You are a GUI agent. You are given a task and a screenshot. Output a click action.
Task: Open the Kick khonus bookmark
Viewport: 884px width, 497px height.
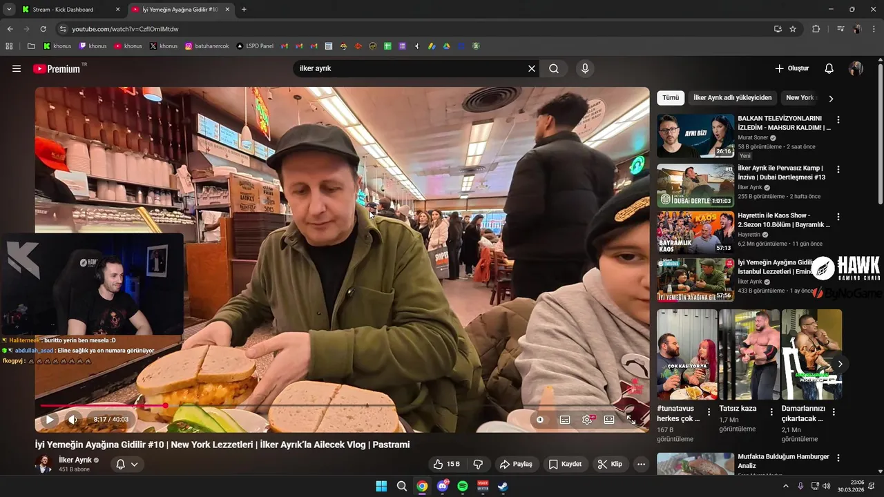57,46
